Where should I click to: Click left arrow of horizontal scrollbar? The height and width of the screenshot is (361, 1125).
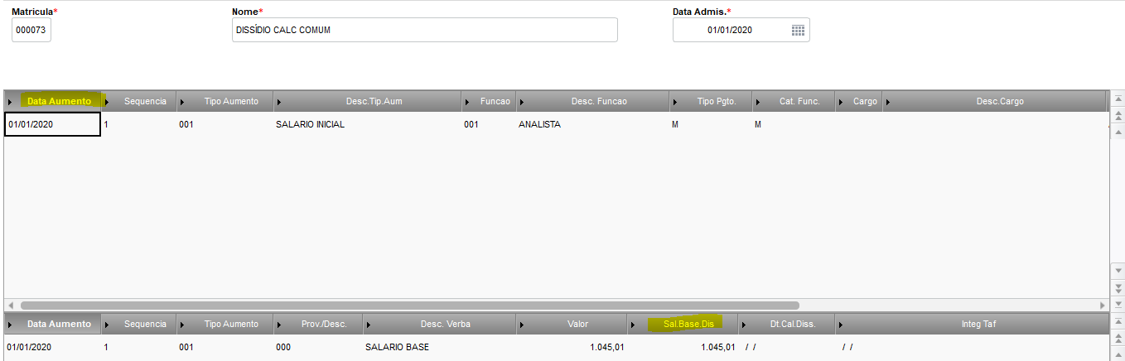pos(11,306)
